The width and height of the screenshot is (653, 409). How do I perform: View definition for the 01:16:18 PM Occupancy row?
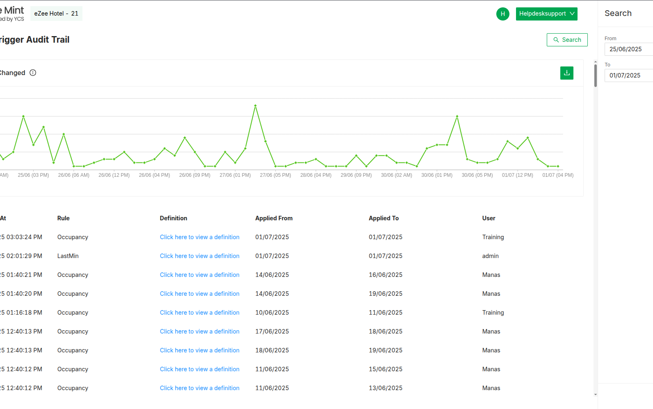click(x=199, y=313)
